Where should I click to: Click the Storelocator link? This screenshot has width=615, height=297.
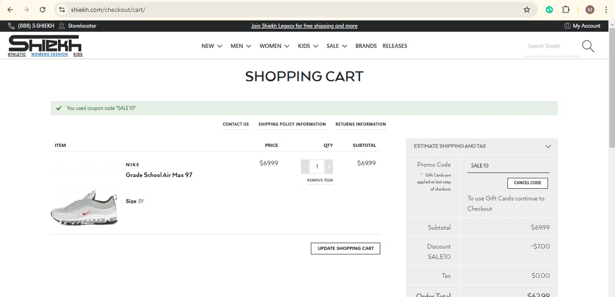click(82, 26)
